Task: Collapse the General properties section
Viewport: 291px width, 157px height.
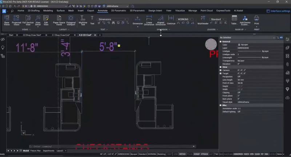Action: [221, 42]
